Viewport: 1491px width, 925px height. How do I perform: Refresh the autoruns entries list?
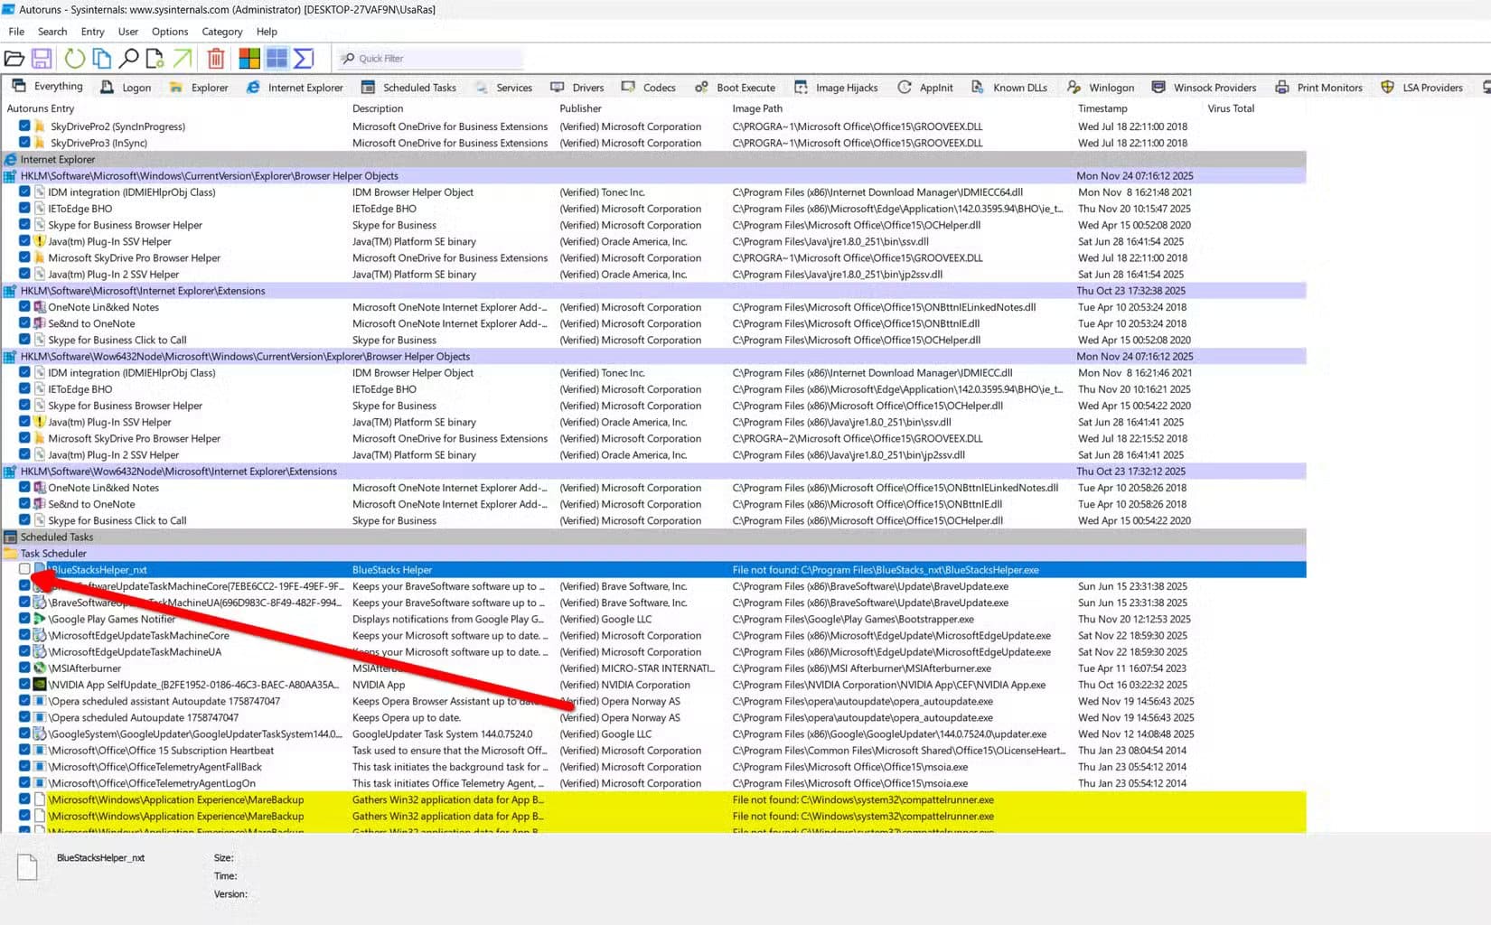click(x=73, y=58)
